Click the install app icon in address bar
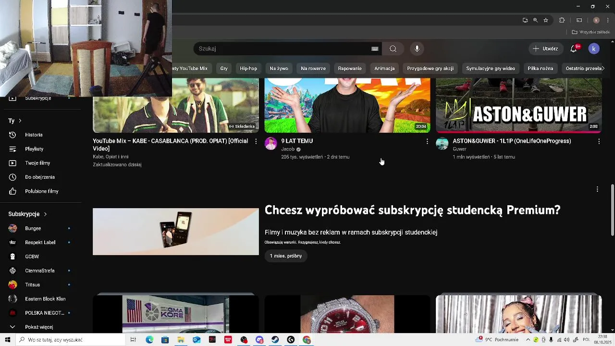 tap(525, 20)
